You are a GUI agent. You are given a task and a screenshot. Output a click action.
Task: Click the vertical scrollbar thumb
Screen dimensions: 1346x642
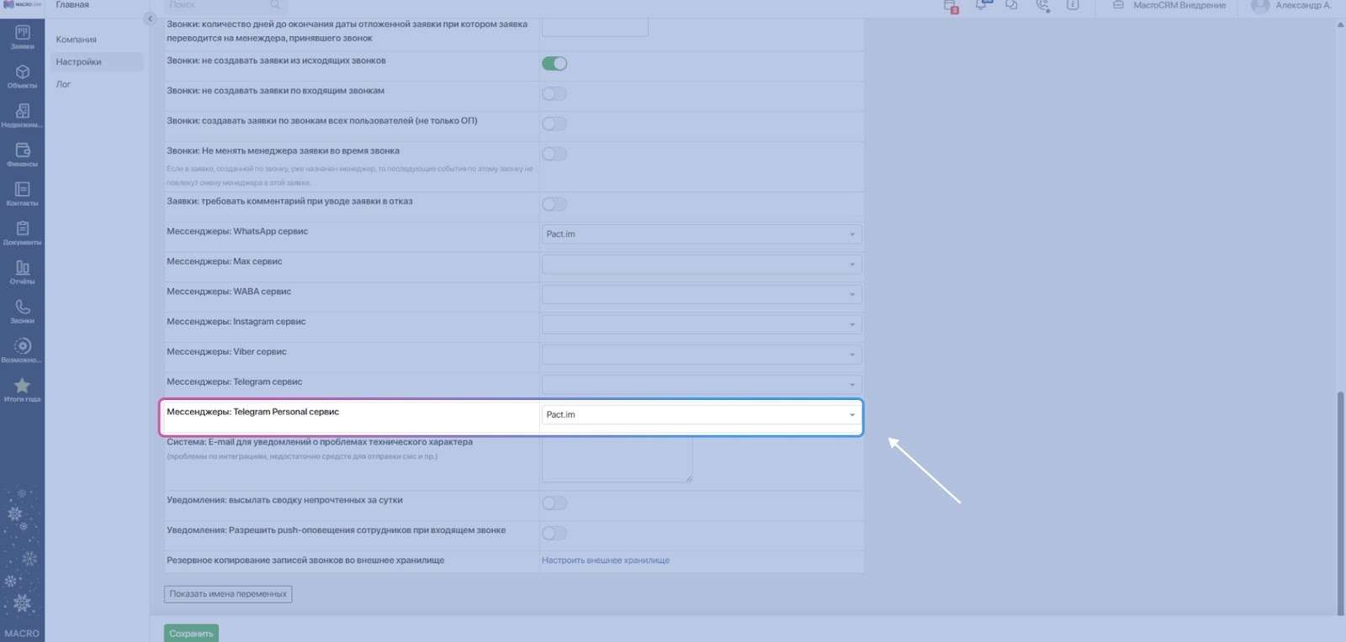point(1340,504)
